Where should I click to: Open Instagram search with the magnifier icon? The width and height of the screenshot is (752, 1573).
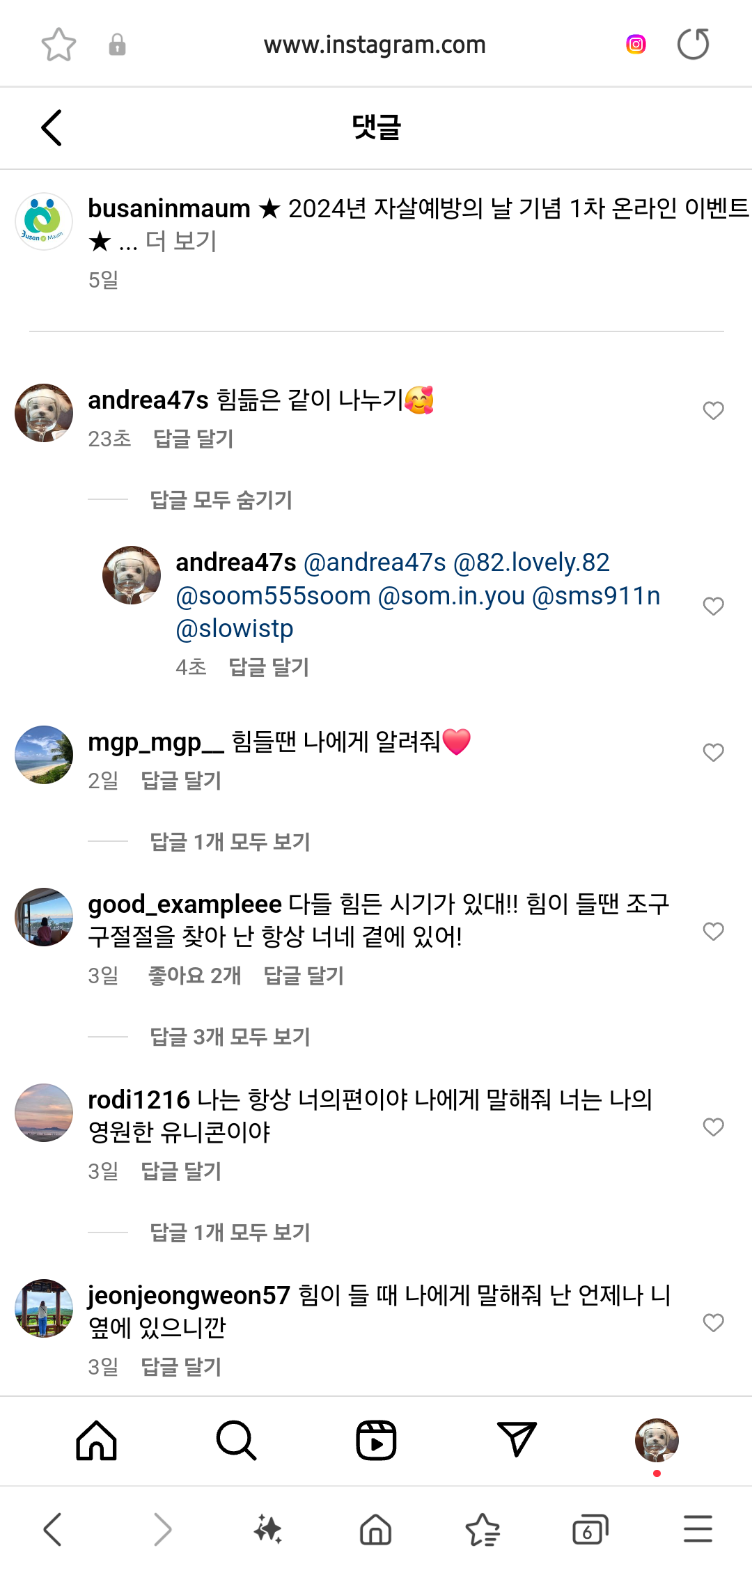pos(236,1440)
